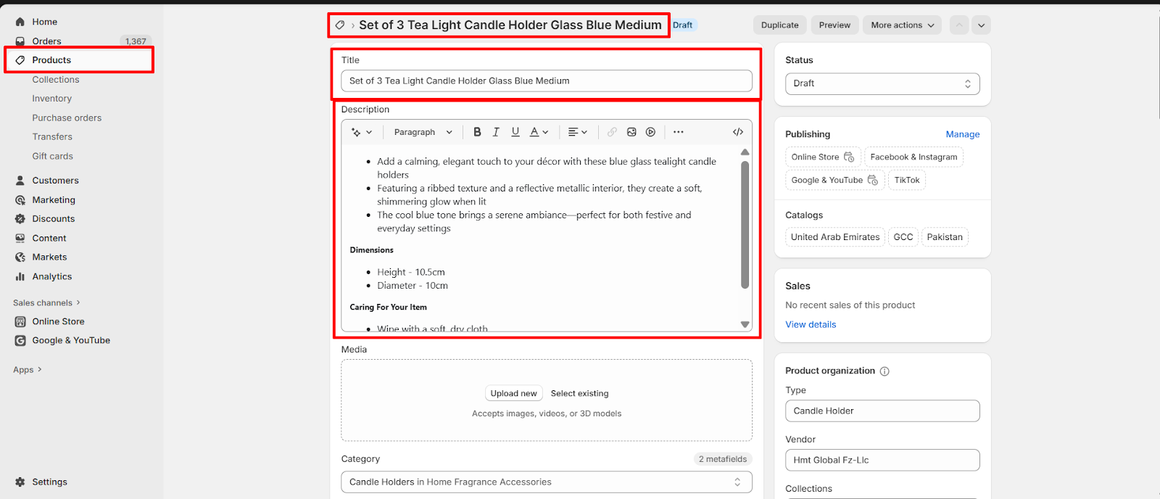Click the product Title input field
Viewport: 1160px width, 499px height.
(546, 81)
